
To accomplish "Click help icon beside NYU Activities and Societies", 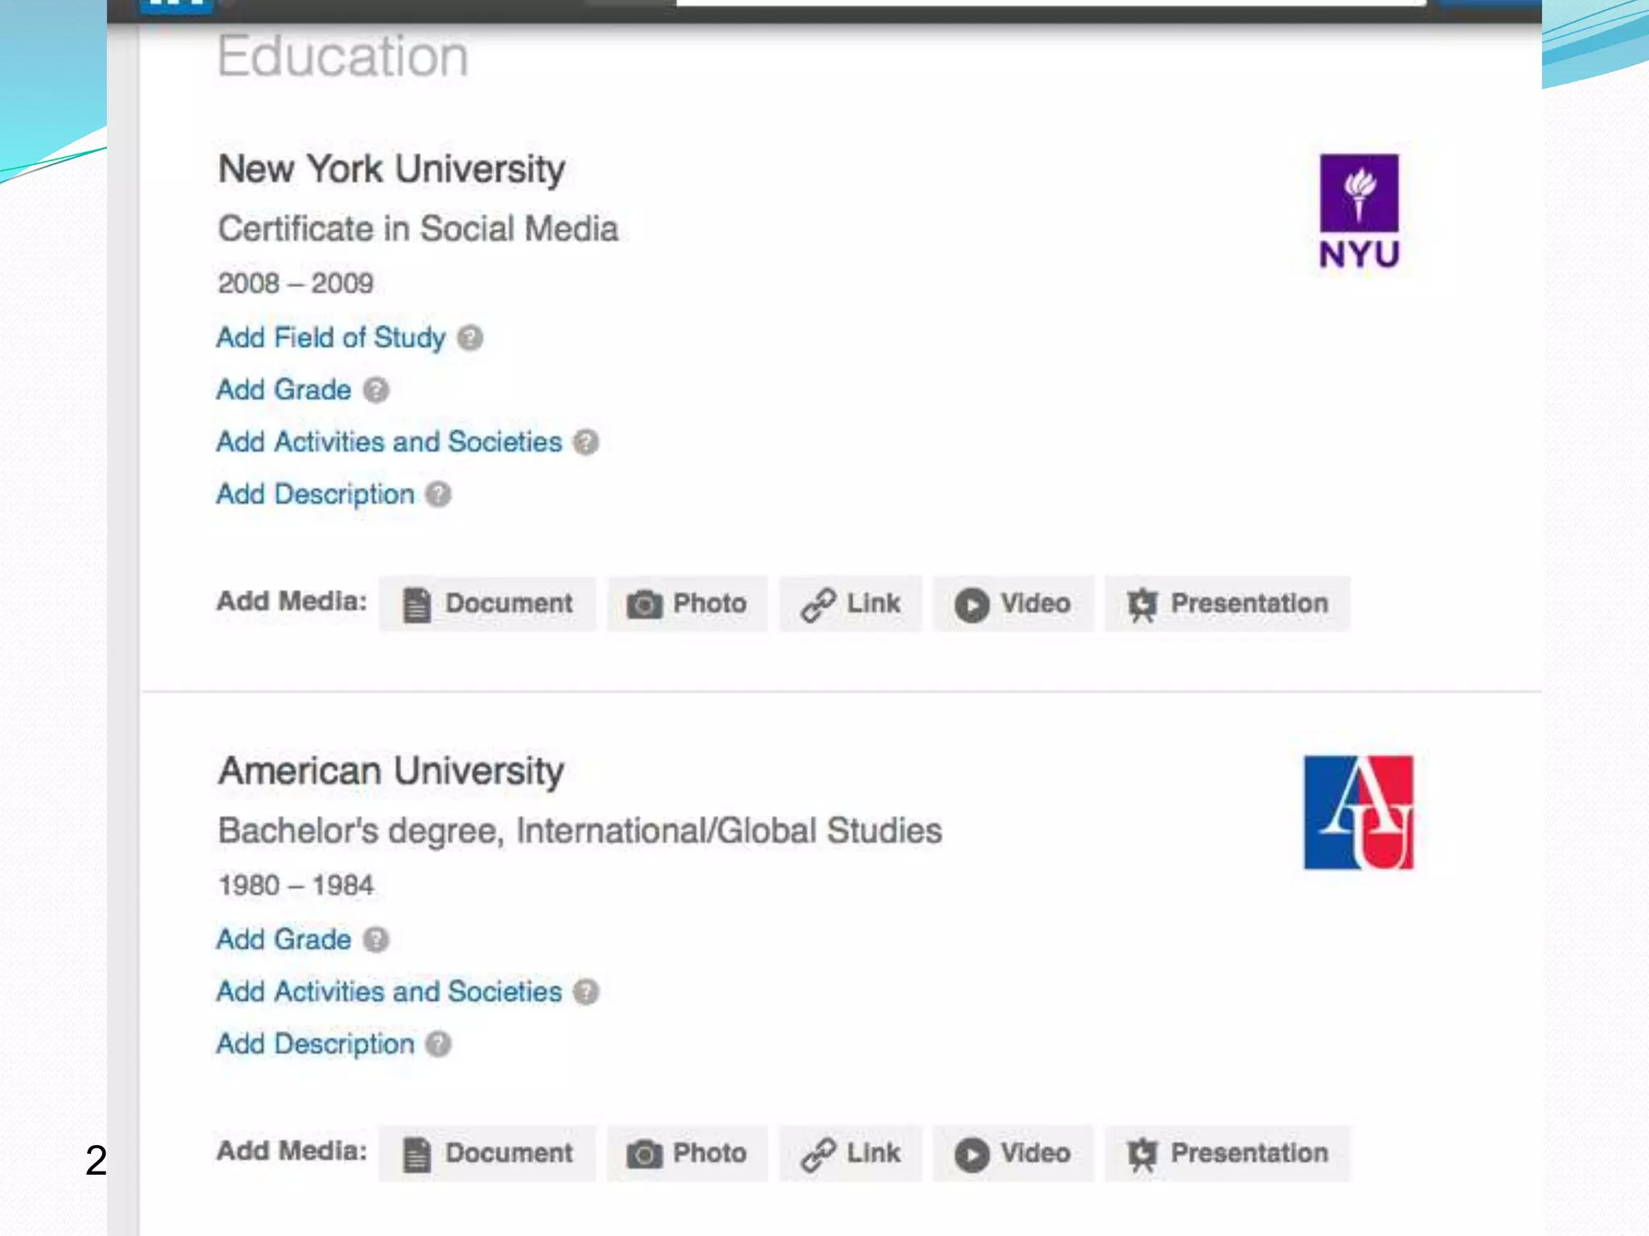I will (586, 443).
